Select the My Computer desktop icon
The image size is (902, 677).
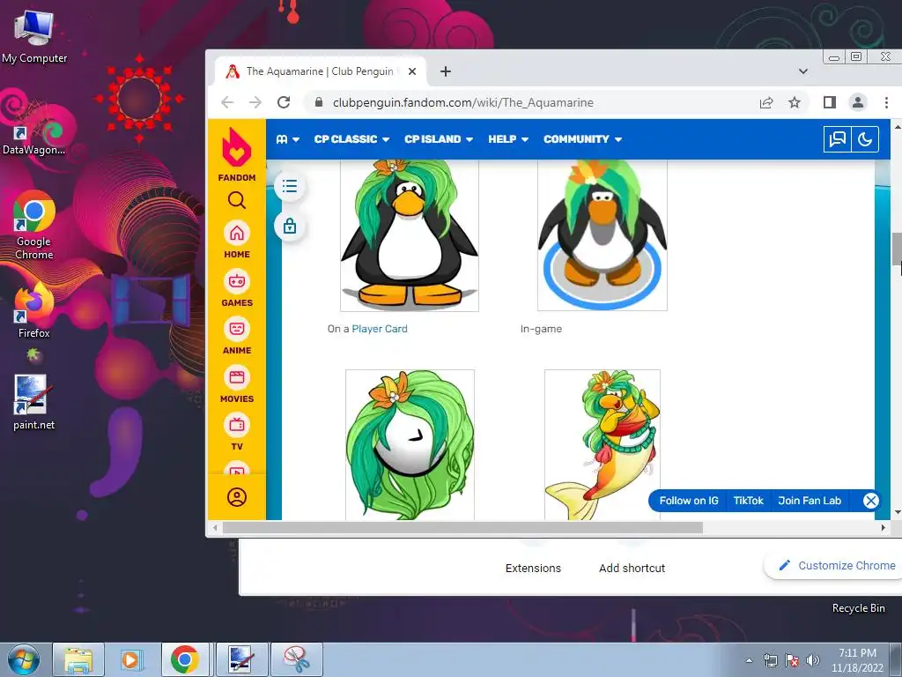[x=34, y=37]
